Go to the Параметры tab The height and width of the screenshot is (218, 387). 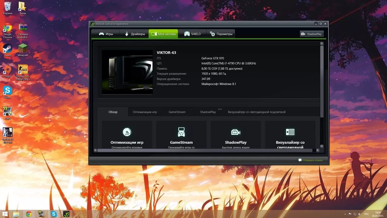(x=221, y=34)
